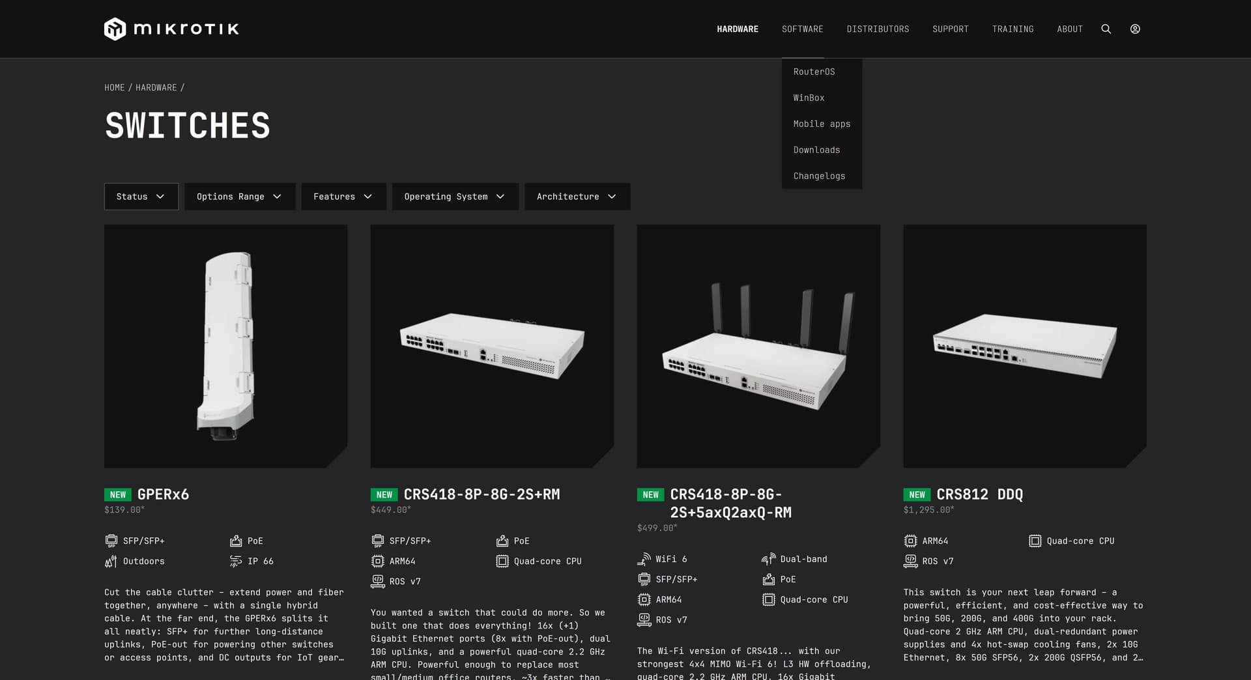
Task: Go to the Distributors nav item
Action: [878, 29]
